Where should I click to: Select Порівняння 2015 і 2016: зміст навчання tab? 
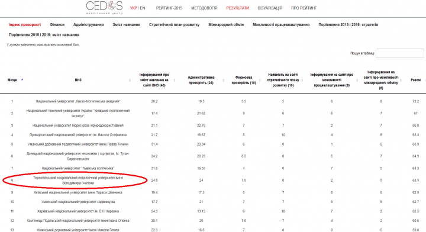click(44, 35)
